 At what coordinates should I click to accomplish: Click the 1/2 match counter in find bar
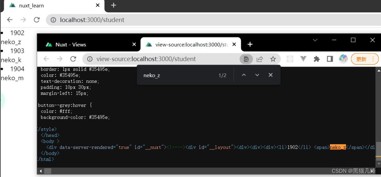point(222,75)
